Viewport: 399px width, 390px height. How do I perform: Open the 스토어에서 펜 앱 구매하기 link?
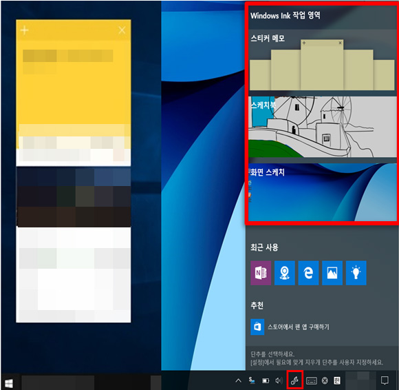pos(299,327)
